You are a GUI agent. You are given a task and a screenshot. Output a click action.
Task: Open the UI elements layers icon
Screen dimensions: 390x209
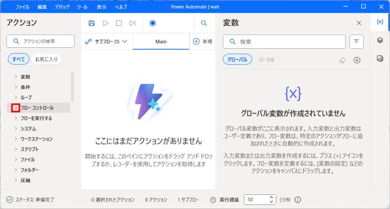[x=380, y=40]
